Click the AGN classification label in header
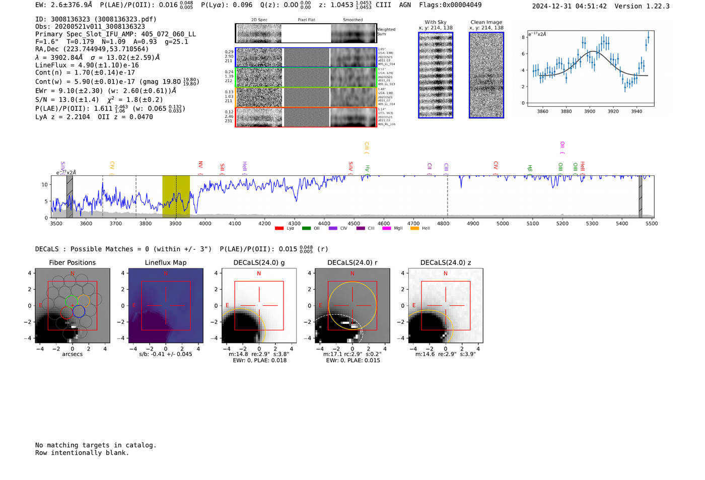This screenshot has width=705, height=480. pos(405,5)
